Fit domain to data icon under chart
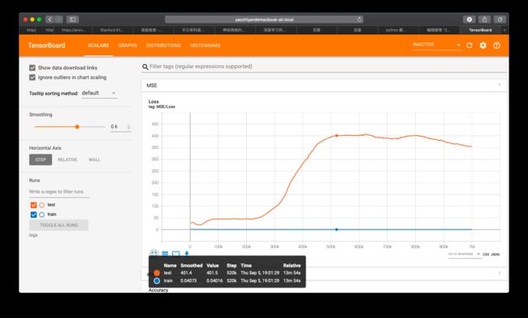 pos(175,254)
